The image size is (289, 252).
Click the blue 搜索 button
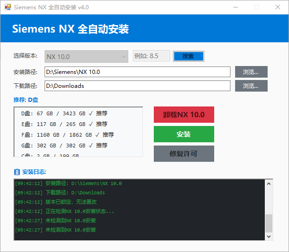(x=189, y=56)
